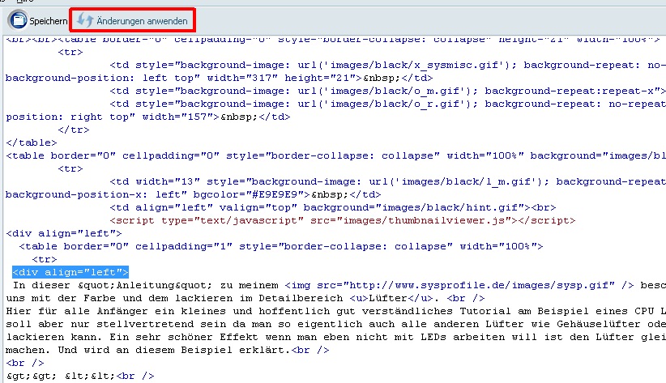
Task: Click the sysprofile.de sysp.gif image URL
Action: [479, 285]
